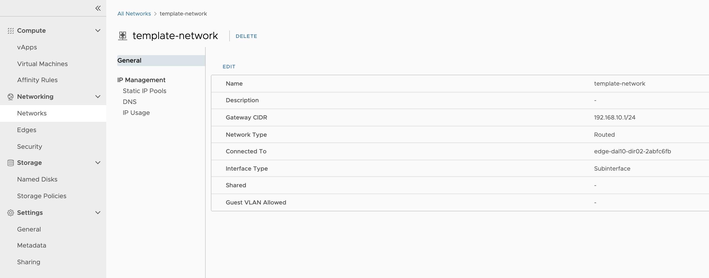Click the Compute grid icon

tap(11, 31)
